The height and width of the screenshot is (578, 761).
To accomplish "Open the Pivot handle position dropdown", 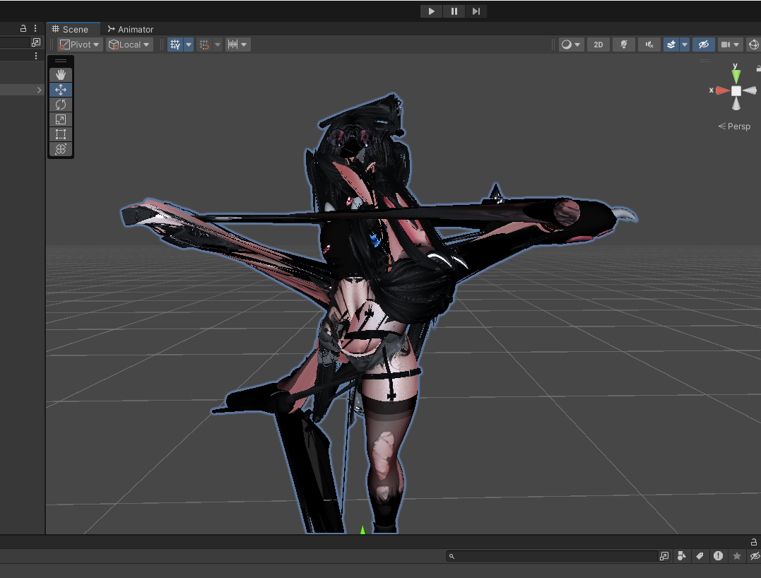I will coord(80,45).
